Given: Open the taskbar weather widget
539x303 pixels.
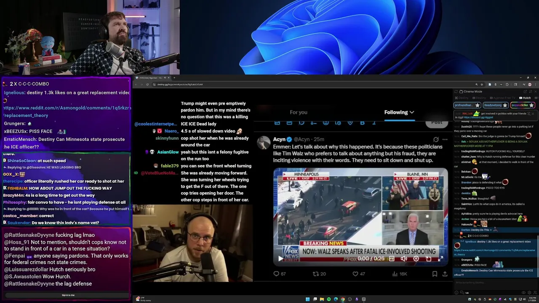Looking at the screenshot, I should pyautogui.click(x=143, y=299).
